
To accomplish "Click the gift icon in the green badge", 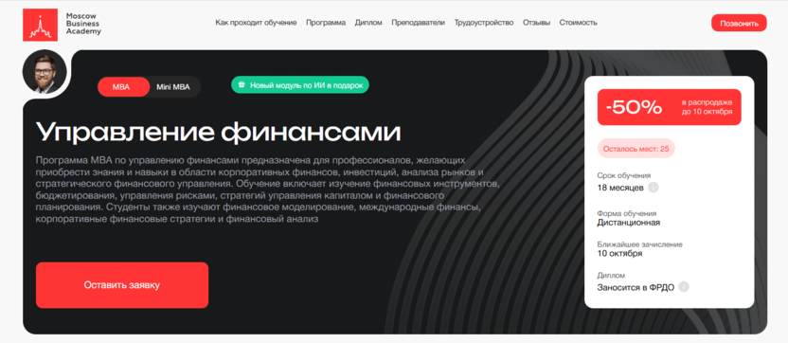I will (x=242, y=85).
